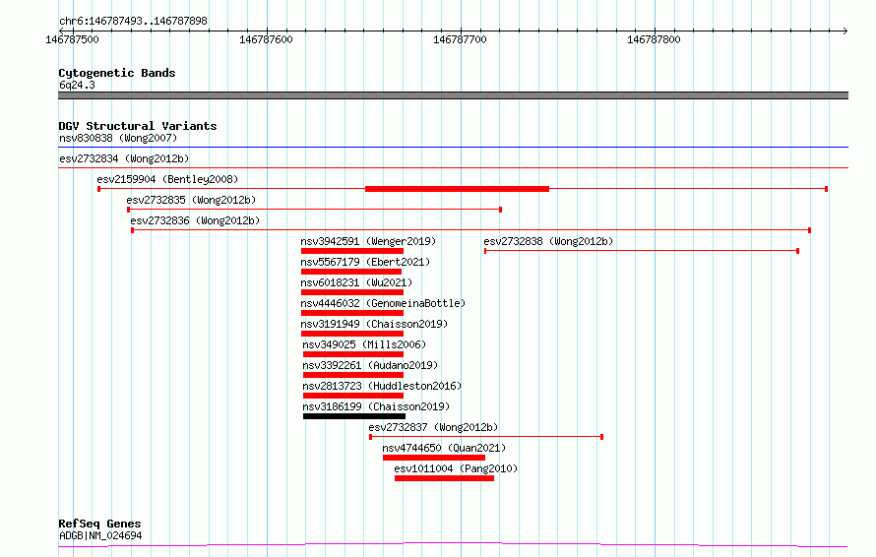This screenshot has height=557, width=876.
Task: Click nsv3186199 (Chaisson2019) label
Action: click(376, 406)
